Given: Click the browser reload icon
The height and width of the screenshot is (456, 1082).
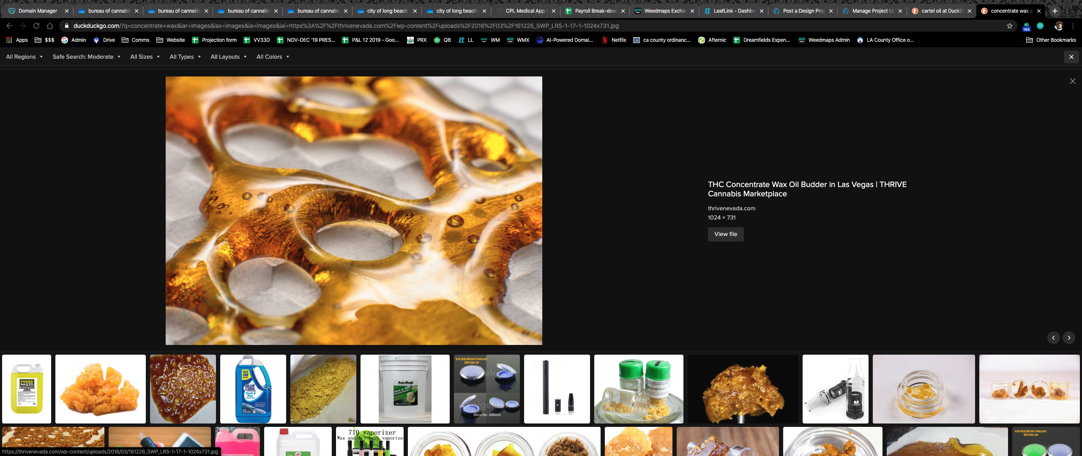Looking at the screenshot, I should (36, 26).
